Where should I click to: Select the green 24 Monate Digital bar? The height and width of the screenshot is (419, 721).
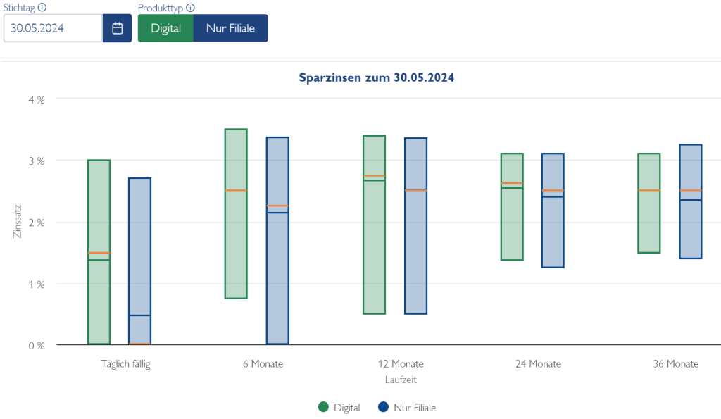point(512,225)
